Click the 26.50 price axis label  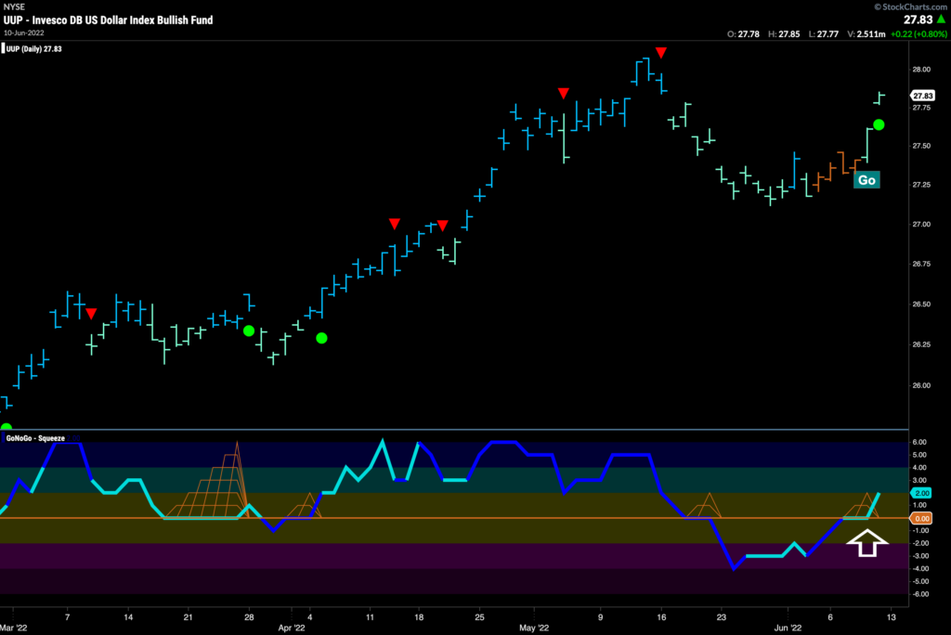[920, 305]
